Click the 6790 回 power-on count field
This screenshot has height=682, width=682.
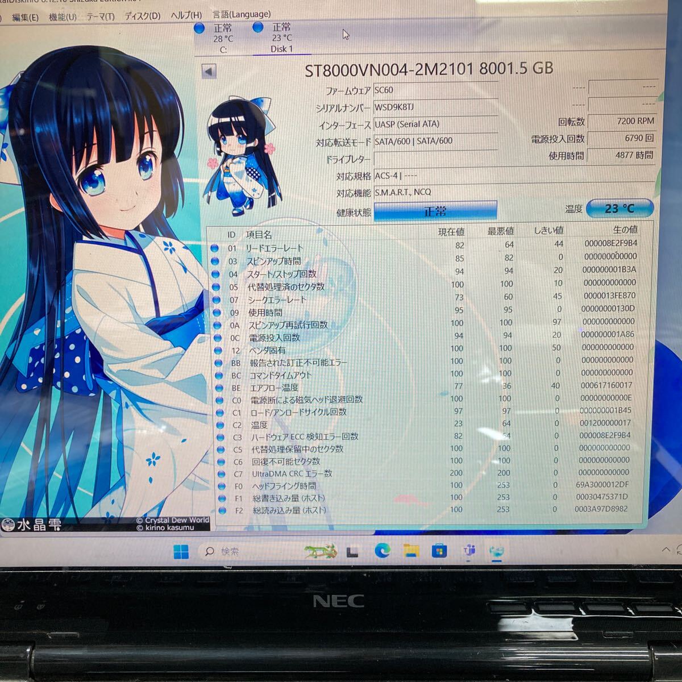click(621, 138)
